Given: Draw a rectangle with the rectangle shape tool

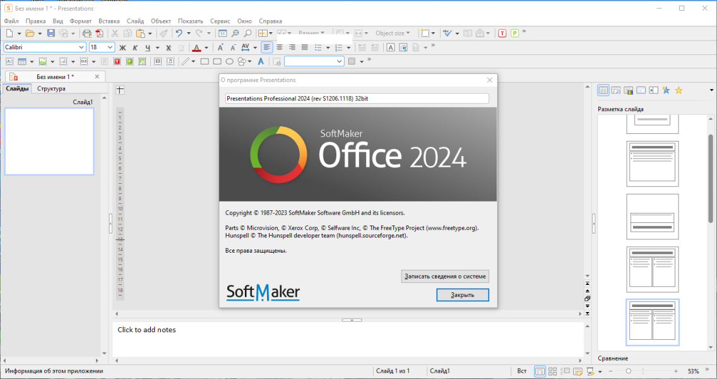Looking at the screenshot, I should [204, 61].
